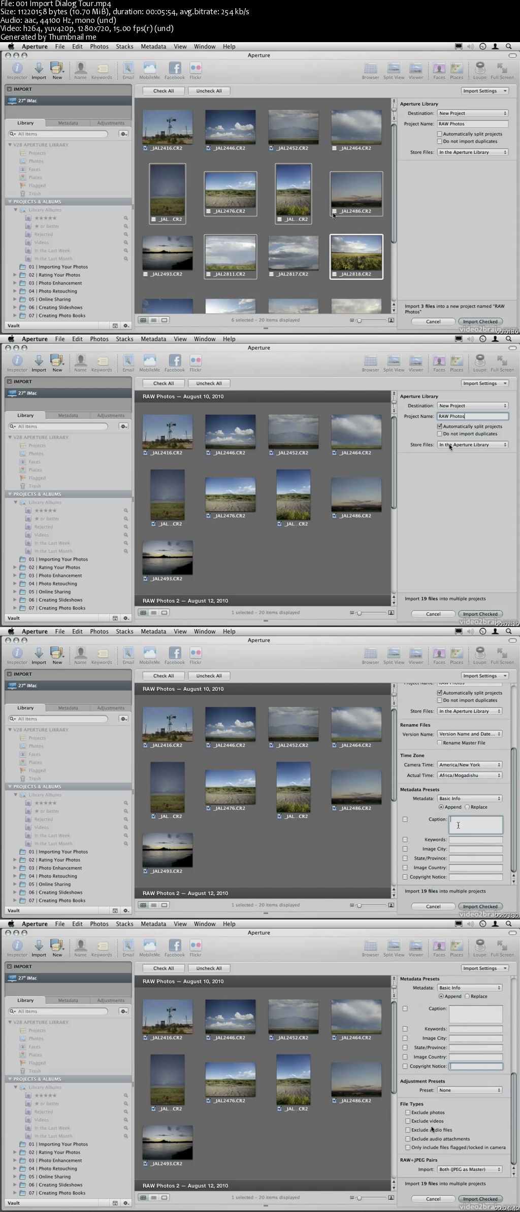Enable Rename Master File checkbox
This screenshot has width=520, height=1212.
[x=440, y=743]
